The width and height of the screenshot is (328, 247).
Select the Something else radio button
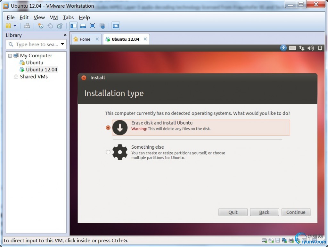108,152
